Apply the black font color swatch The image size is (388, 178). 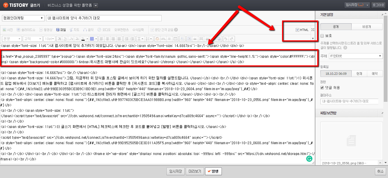click(x=83, y=39)
